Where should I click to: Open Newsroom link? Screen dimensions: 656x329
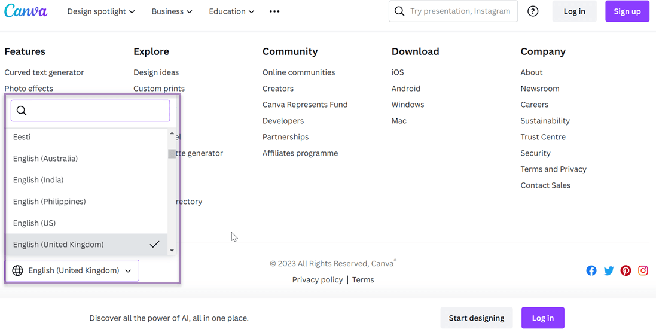click(x=540, y=89)
